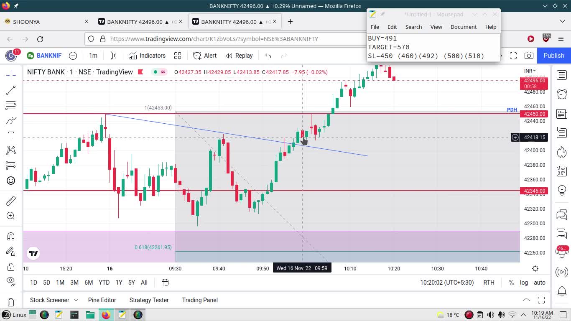This screenshot has width=571, height=321.
Task: Open the calendar panel
Action: [562, 171]
